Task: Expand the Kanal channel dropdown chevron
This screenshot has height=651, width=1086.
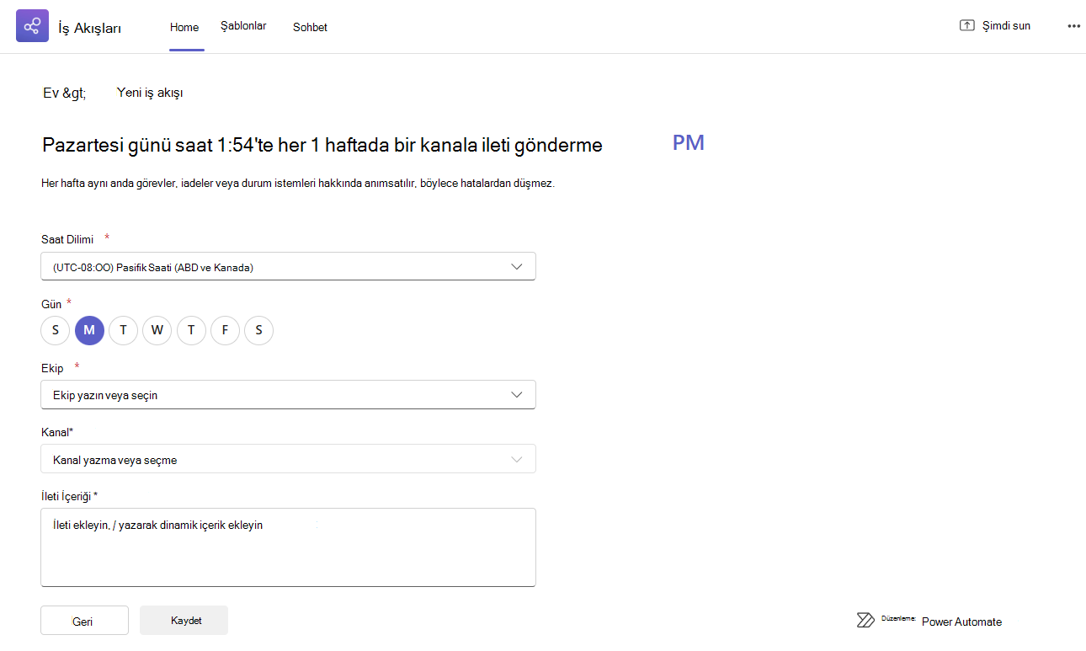Action: pos(517,459)
